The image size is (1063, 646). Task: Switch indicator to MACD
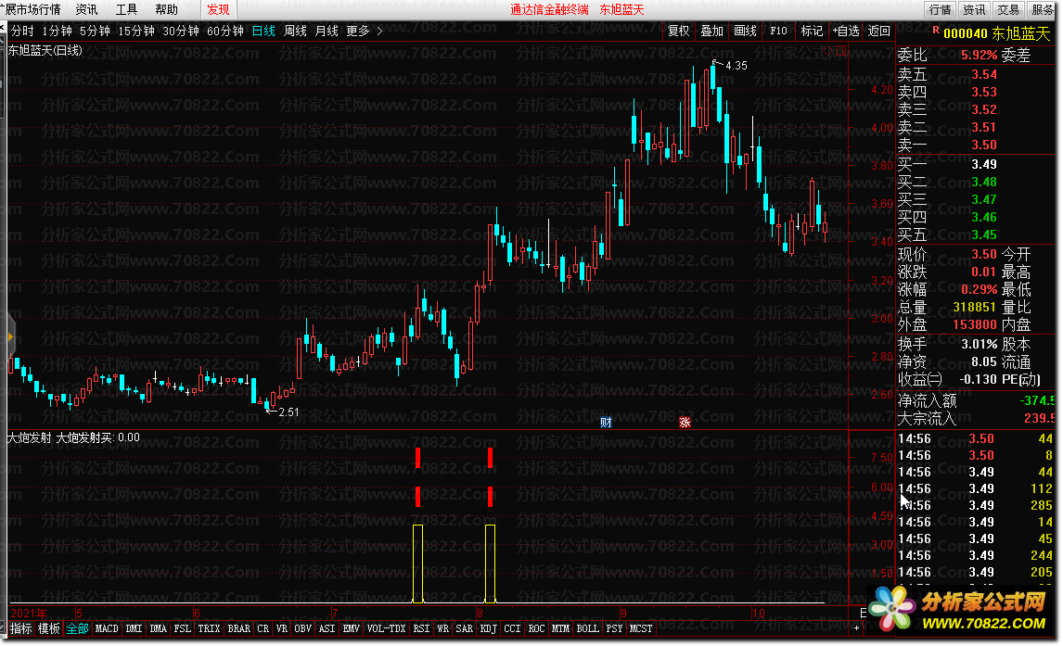107,628
